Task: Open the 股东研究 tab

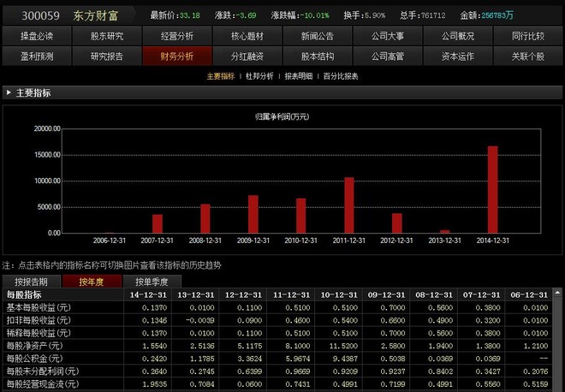Action: point(107,36)
